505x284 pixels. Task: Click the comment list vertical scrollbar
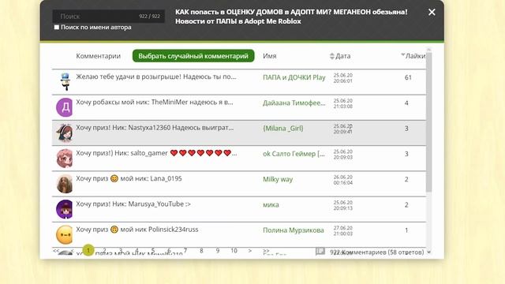tap(428, 122)
